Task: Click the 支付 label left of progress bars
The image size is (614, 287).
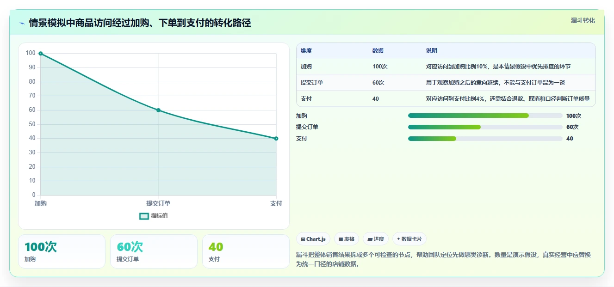Action: (x=302, y=139)
